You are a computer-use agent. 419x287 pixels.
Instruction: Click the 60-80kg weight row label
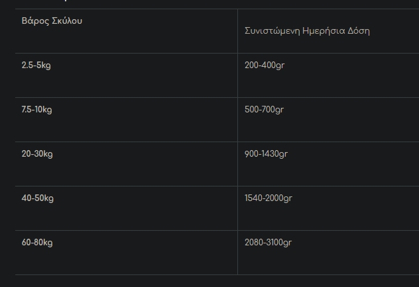37,243
